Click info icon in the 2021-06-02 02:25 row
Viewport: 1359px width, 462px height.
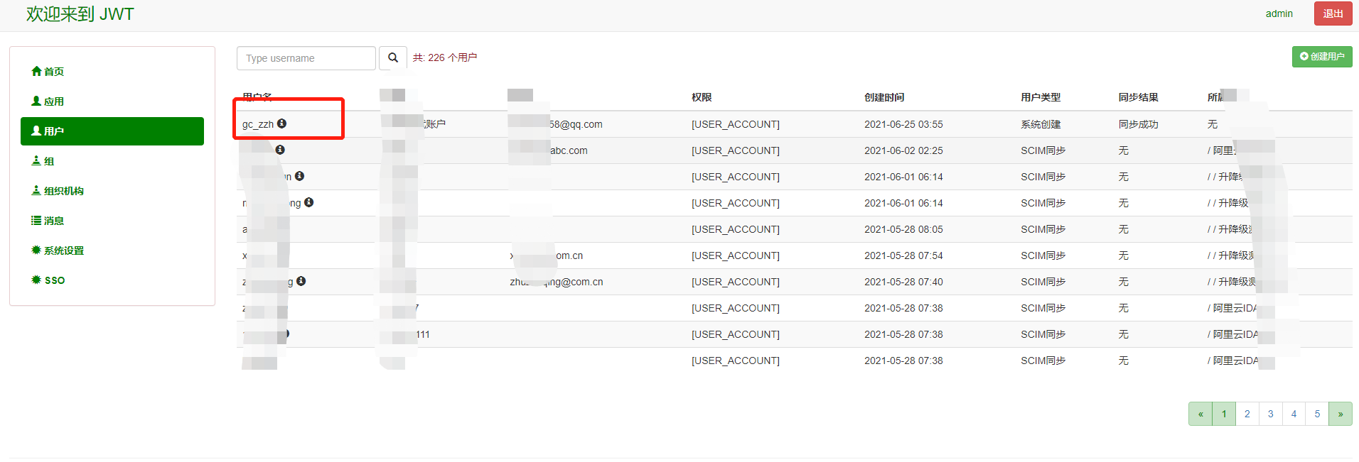pos(280,150)
